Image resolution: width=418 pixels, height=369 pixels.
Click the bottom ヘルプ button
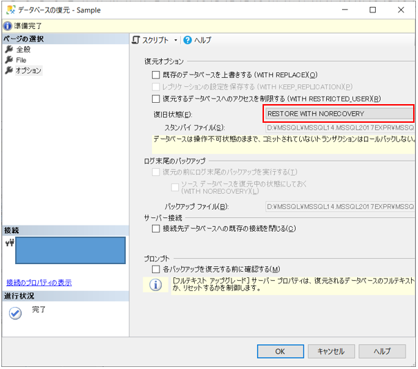tap(383, 352)
